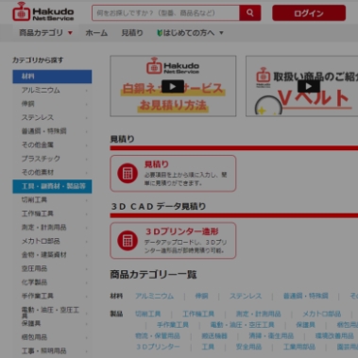The height and width of the screenshot is (358, 358).
Task: Click 電動・油圧・空圧工具 link in 商品カテゴリー一覧
Action: [243, 325]
